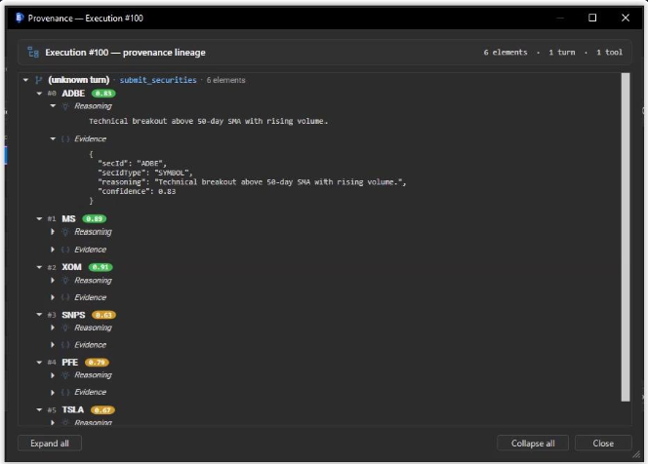Expand SNPS Evidence section
Screen dimensions: 648x464
click(53, 345)
